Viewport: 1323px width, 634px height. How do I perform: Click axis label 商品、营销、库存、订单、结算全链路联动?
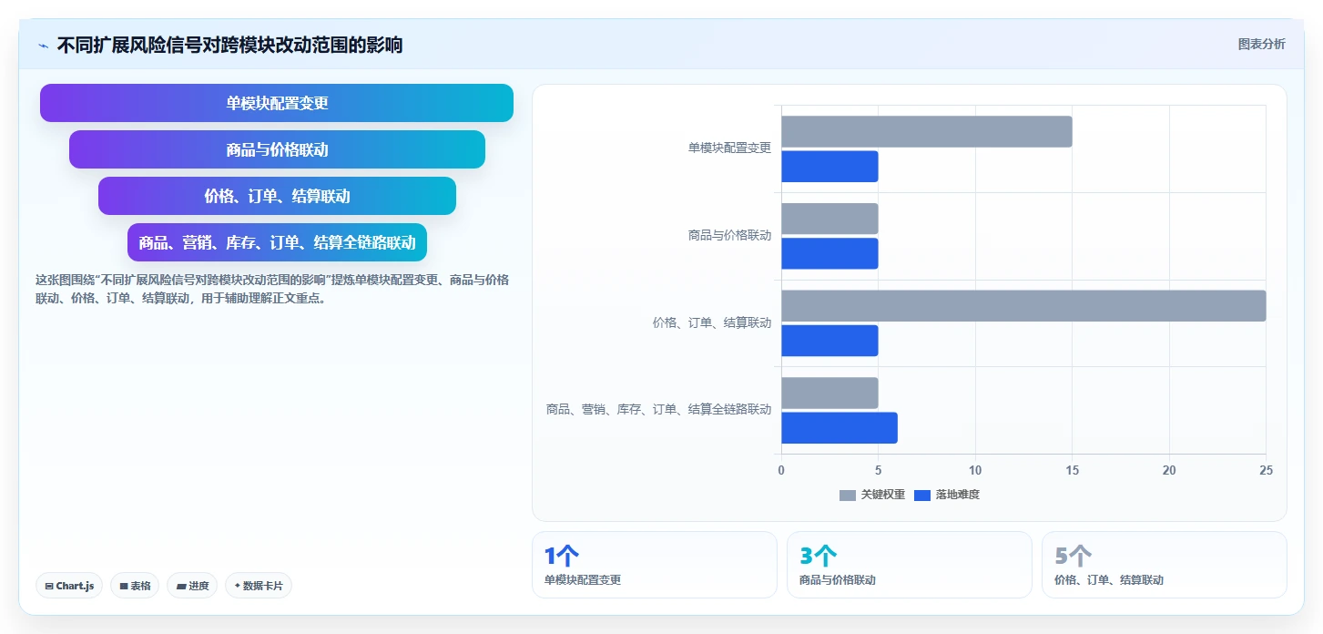click(x=658, y=410)
